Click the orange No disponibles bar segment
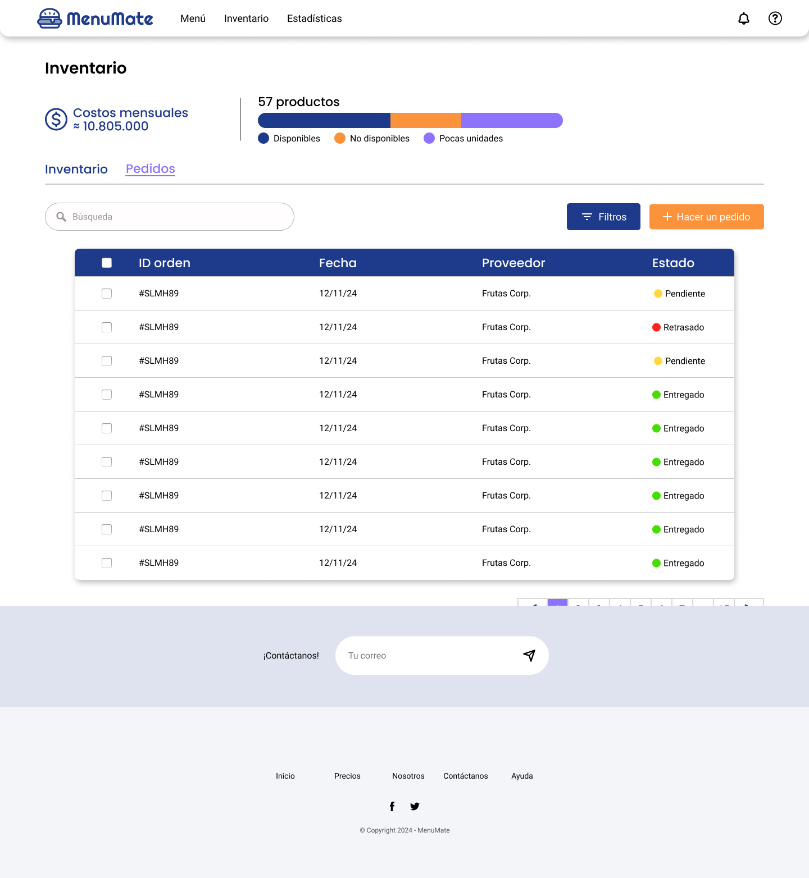 [425, 120]
